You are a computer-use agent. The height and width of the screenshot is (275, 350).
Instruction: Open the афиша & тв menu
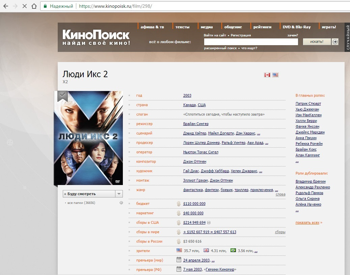click(x=152, y=27)
